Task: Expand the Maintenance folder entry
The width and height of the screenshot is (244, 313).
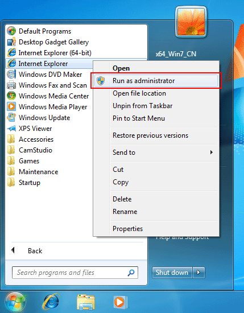Action: pos(38,172)
